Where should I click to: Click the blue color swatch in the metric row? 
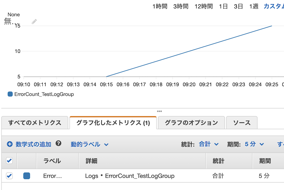point(27,176)
